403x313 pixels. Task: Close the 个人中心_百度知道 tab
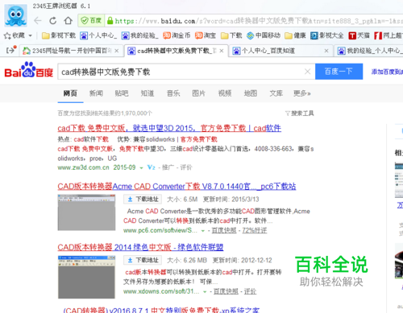tap(326, 51)
